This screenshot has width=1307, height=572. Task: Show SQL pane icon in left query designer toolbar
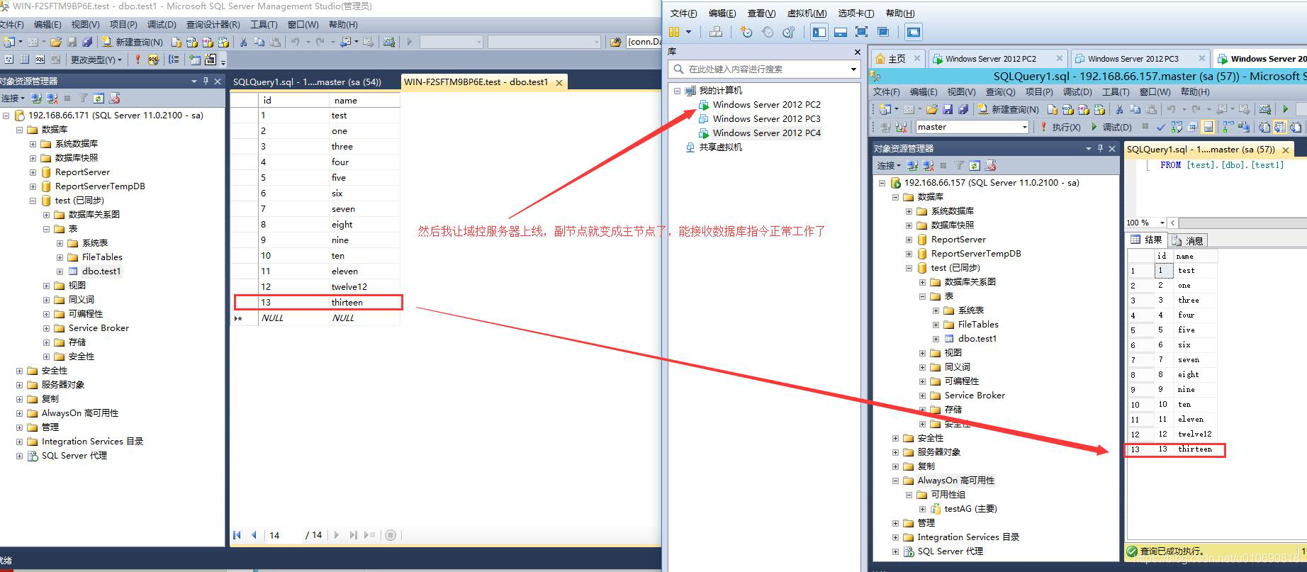[x=40, y=60]
